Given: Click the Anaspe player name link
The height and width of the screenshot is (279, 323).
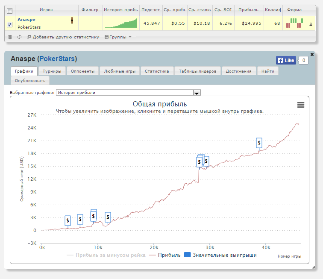Looking at the screenshot, I should pos(26,20).
